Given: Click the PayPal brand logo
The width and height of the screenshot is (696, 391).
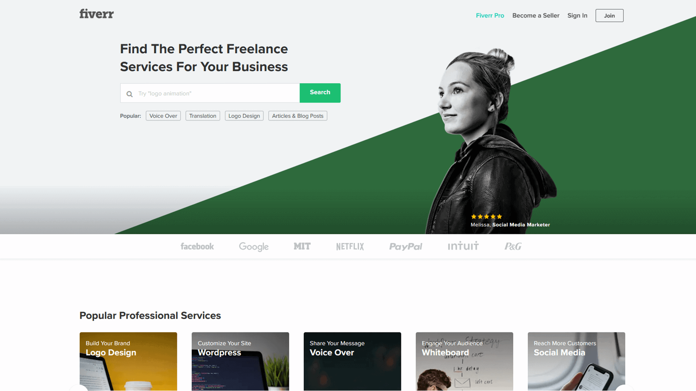Looking at the screenshot, I should tap(406, 247).
